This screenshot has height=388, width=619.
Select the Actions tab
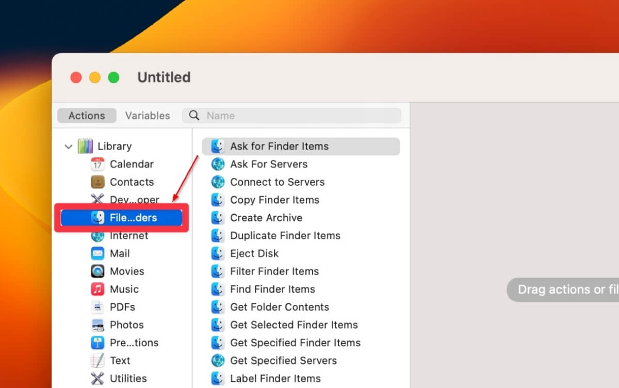pyautogui.click(x=86, y=116)
